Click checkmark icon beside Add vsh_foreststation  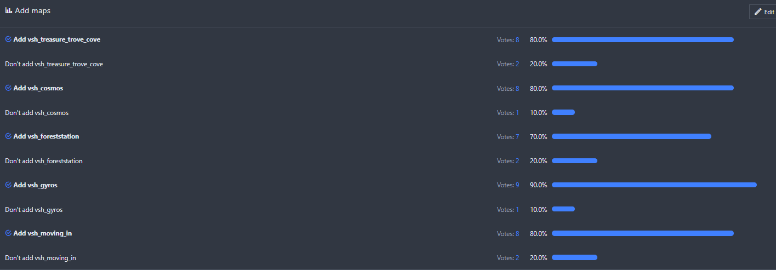8,136
